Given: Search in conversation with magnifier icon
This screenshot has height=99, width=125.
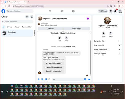Looking at the screenshot, I should [111, 33].
